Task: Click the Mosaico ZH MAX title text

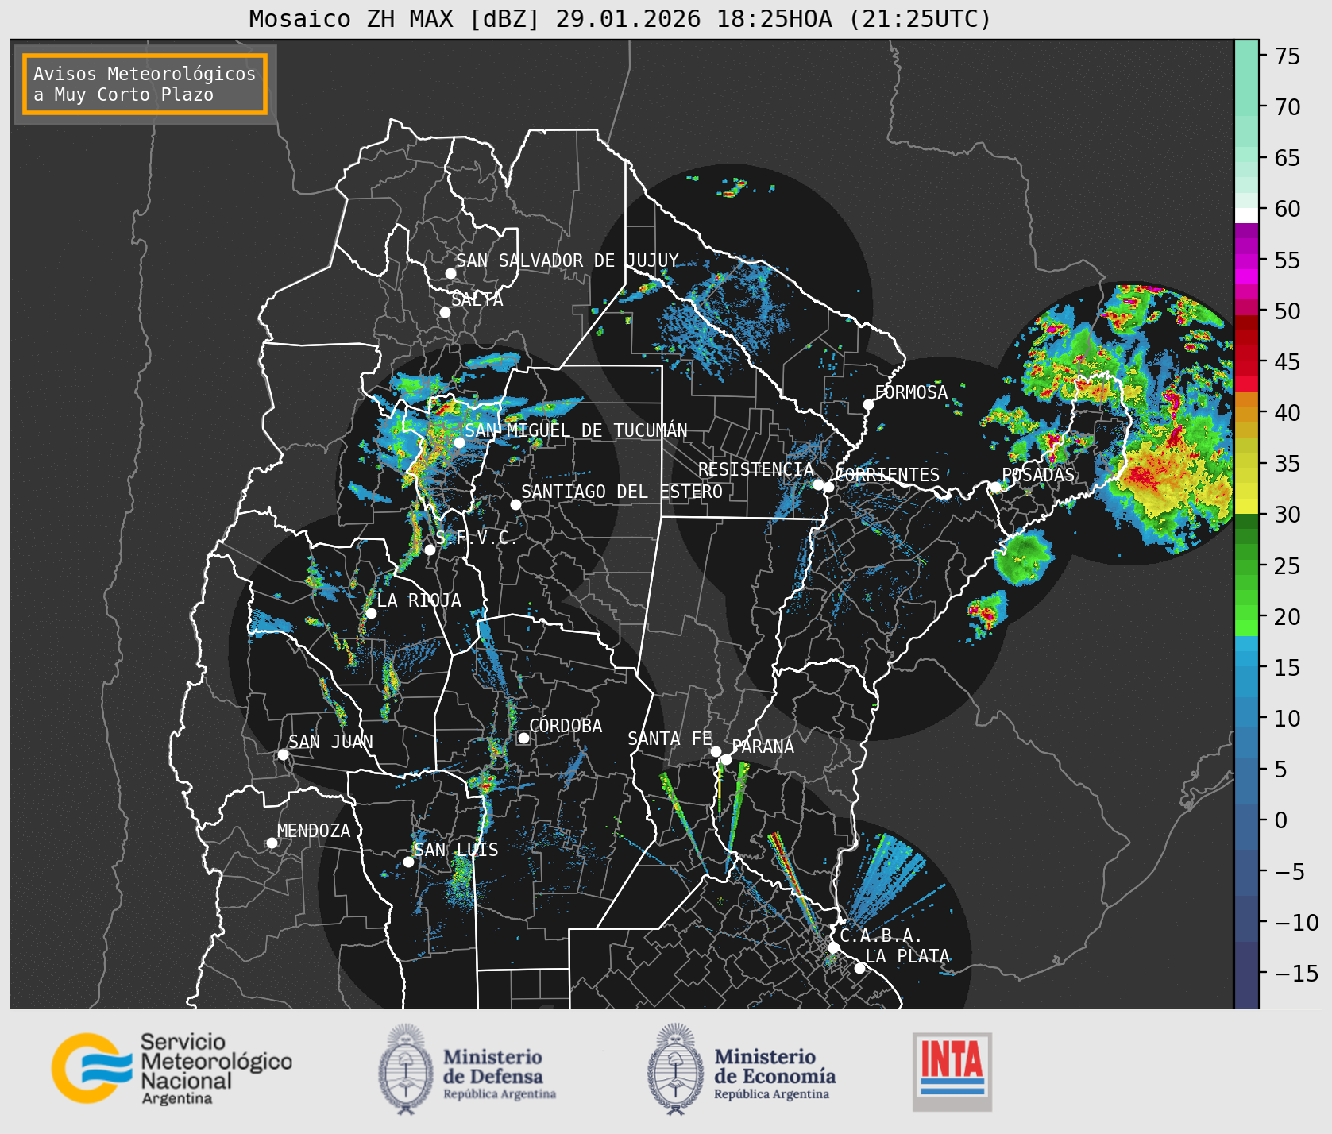Action: click(x=620, y=18)
